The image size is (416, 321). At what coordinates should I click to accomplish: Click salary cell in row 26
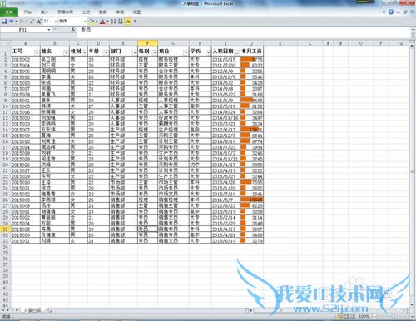coord(251,200)
